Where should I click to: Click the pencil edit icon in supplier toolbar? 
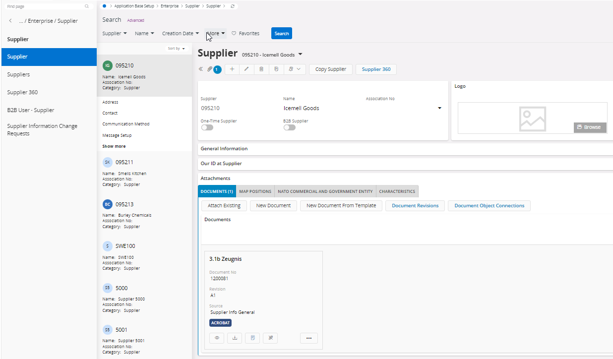tap(246, 69)
